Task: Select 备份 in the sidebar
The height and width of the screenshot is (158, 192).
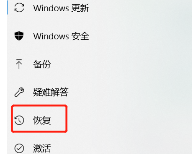Action: click(x=42, y=64)
